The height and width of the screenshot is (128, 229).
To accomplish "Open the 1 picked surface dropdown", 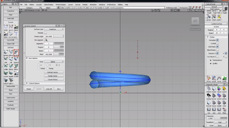I will 216,24.
